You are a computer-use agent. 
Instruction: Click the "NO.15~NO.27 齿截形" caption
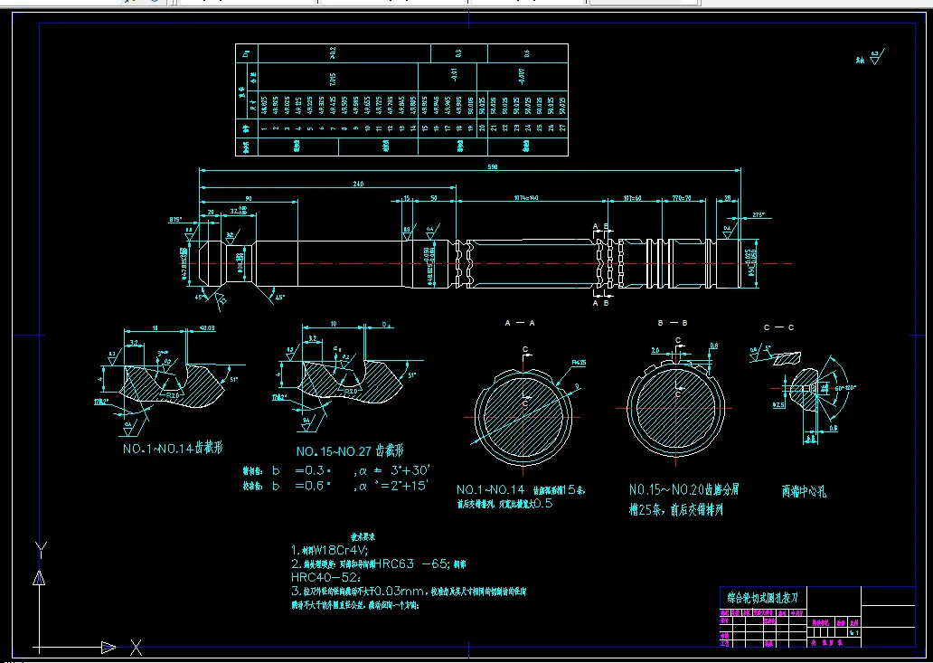350,450
